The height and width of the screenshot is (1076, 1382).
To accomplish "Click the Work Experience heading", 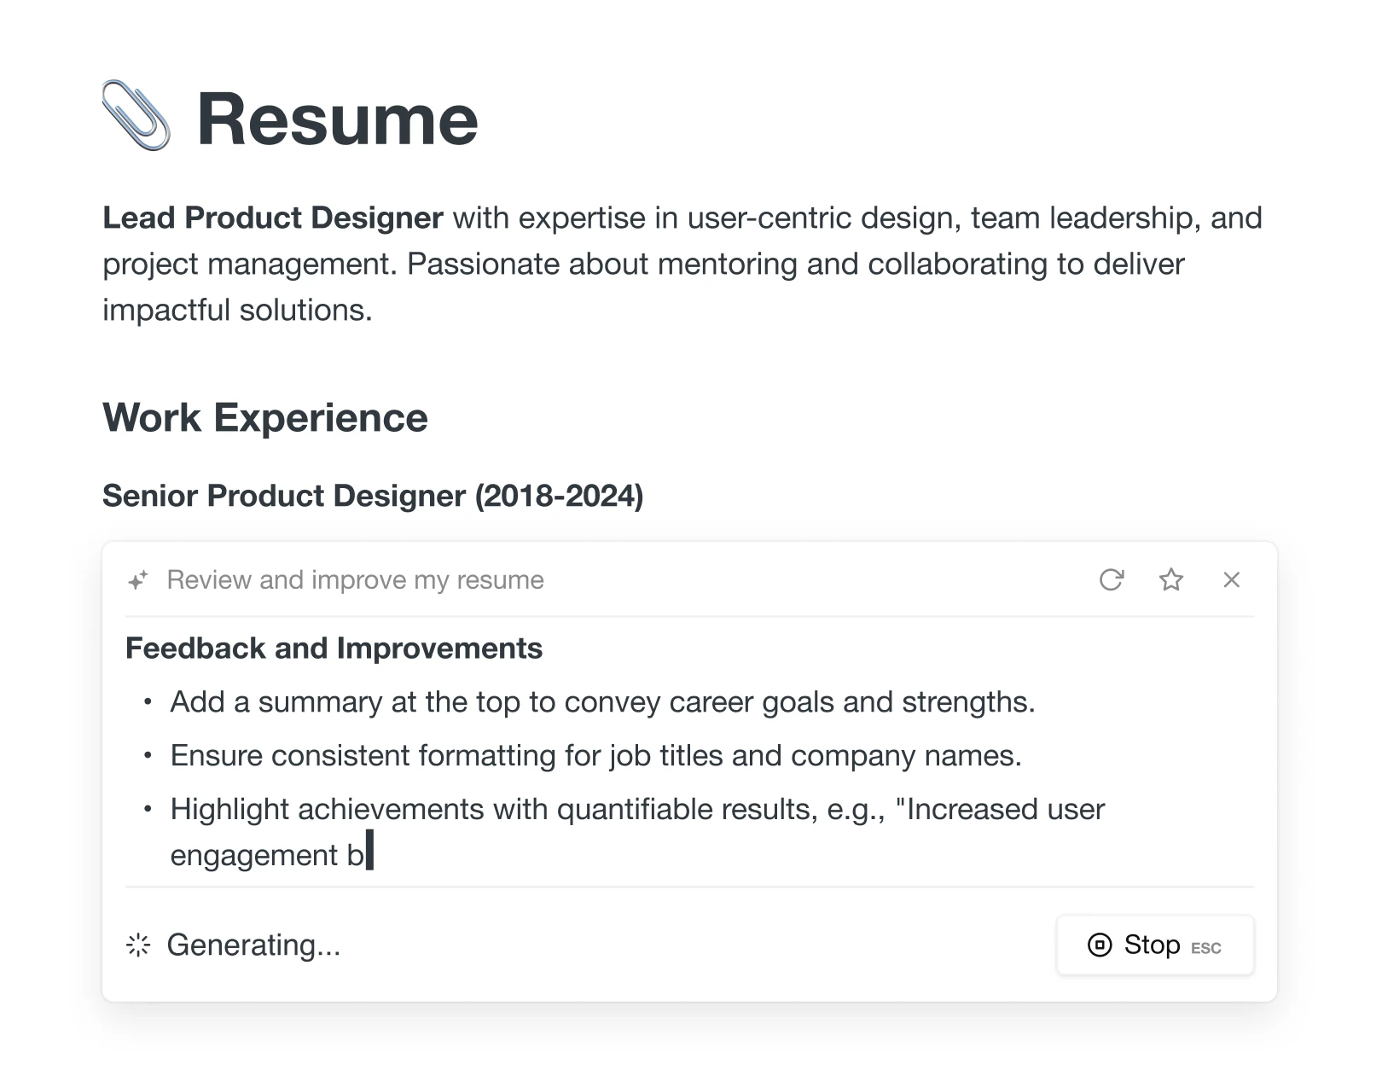I will click(264, 418).
